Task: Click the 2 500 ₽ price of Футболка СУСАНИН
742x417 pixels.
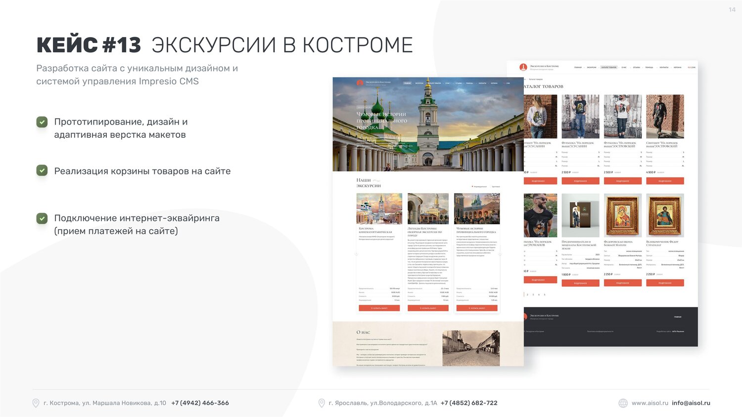Action: click(x=566, y=172)
